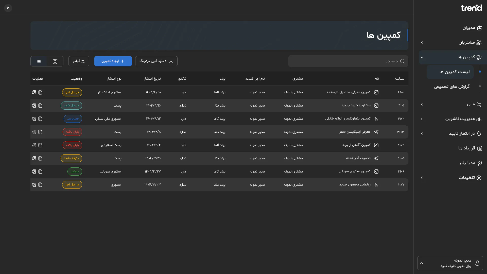Export campaign ۴۱۰۳ to Excel

coord(34,132)
